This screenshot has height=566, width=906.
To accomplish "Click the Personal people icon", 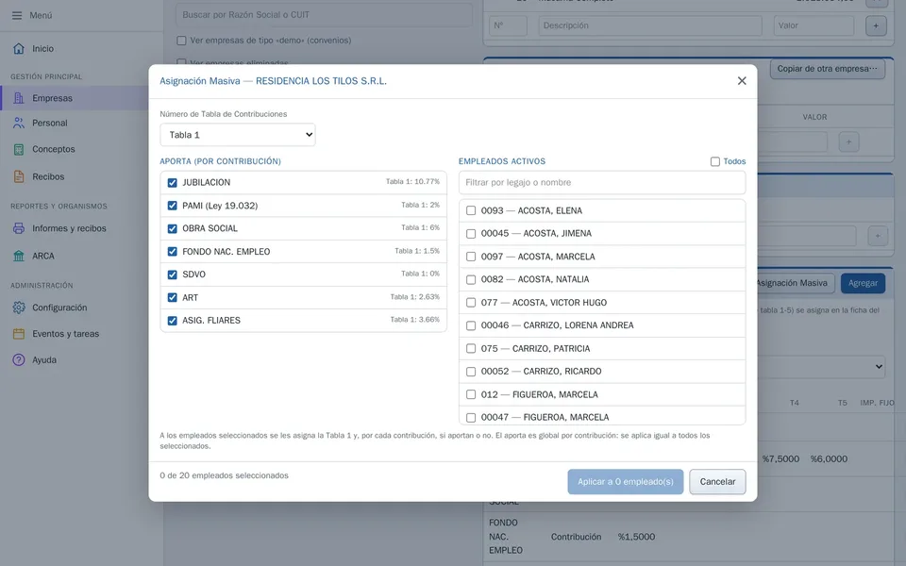I will click(19, 123).
